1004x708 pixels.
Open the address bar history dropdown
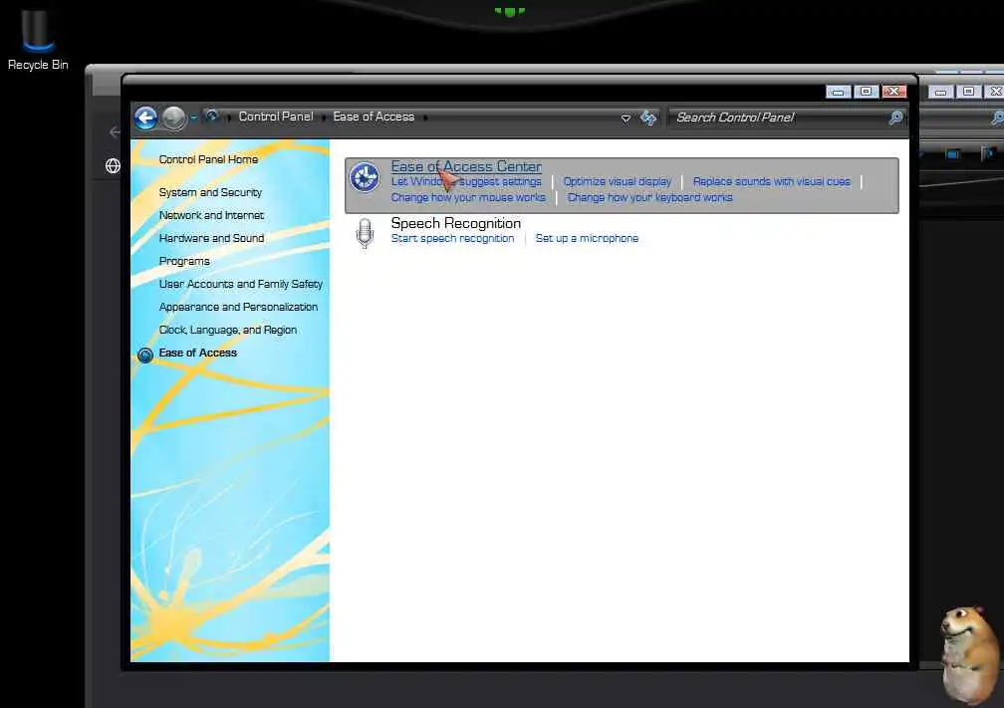click(x=626, y=118)
